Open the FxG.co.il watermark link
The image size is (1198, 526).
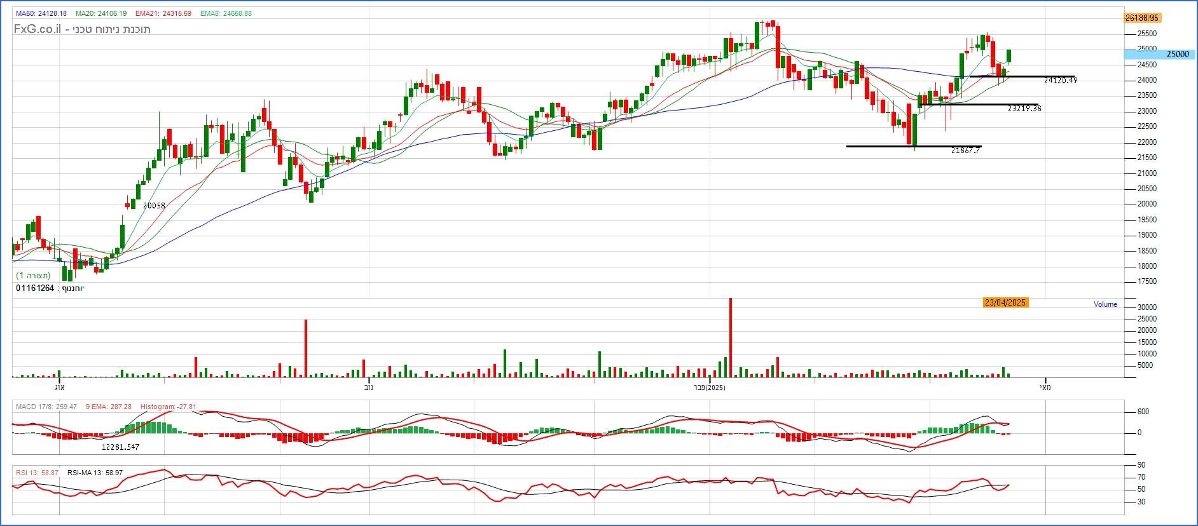pyautogui.click(x=38, y=29)
